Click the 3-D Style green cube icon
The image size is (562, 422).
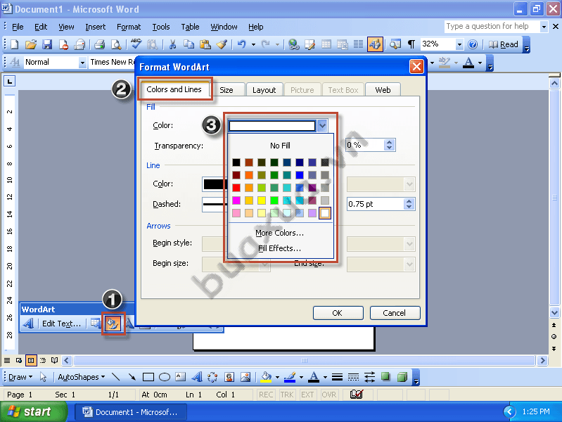click(x=402, y=376)
